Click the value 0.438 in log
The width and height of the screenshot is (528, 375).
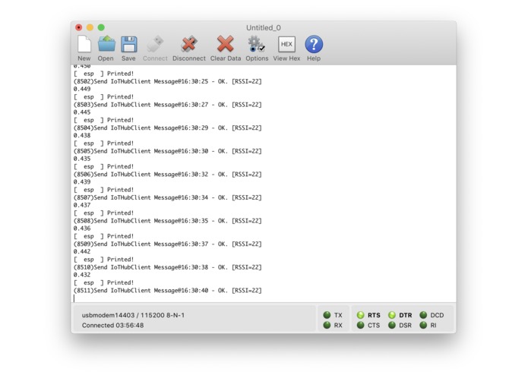pyautogui.click(x=82, y=136)
